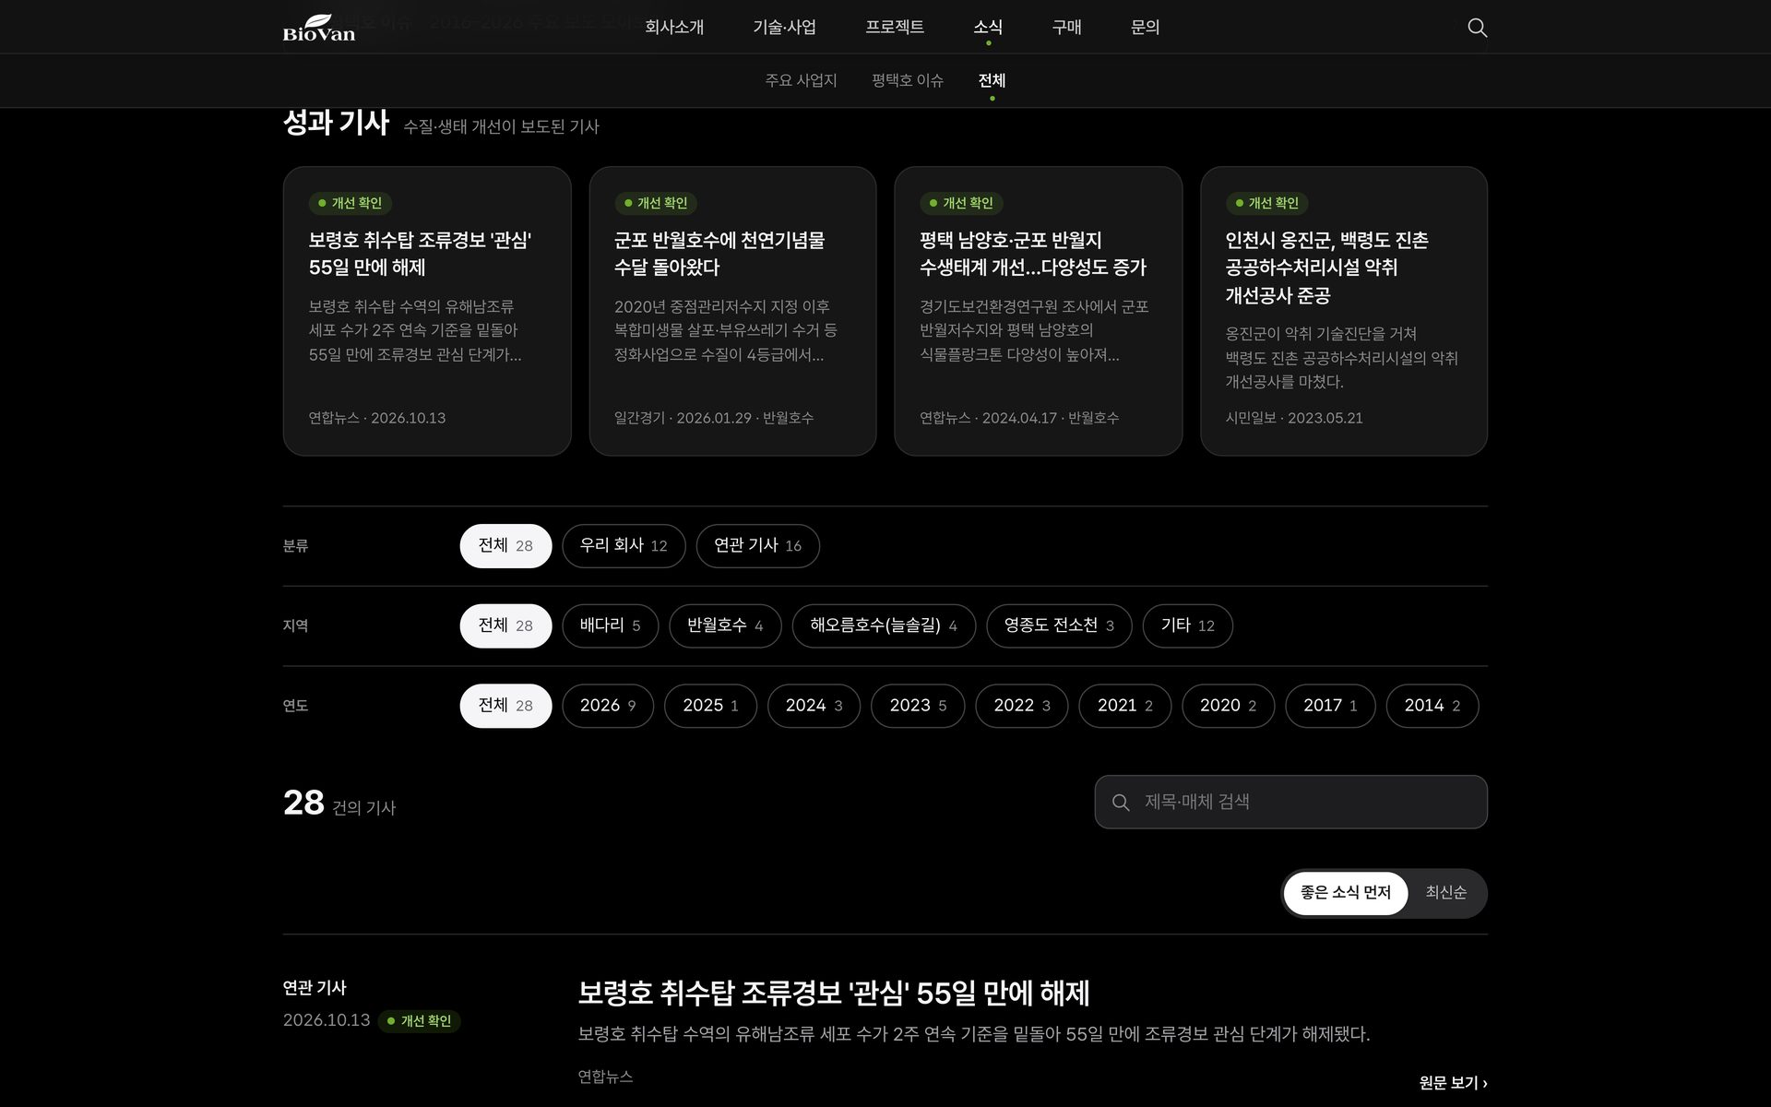Select 분류 filter 전체 28
The image size is (1771, 1107).
pyautogui.click(x=505, y=546)
